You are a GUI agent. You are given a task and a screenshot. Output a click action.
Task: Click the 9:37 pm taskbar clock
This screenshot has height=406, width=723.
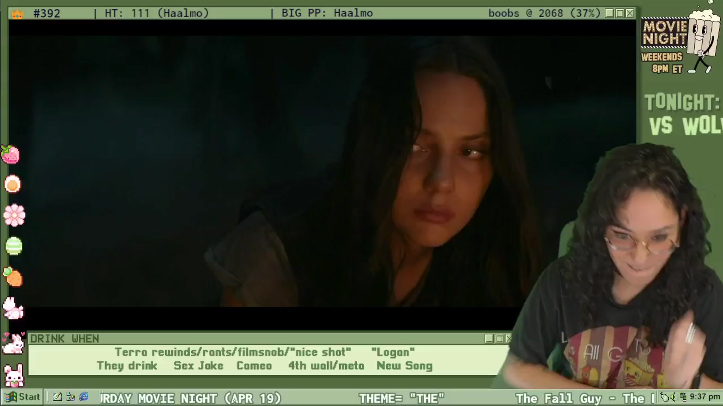point(705,397)
